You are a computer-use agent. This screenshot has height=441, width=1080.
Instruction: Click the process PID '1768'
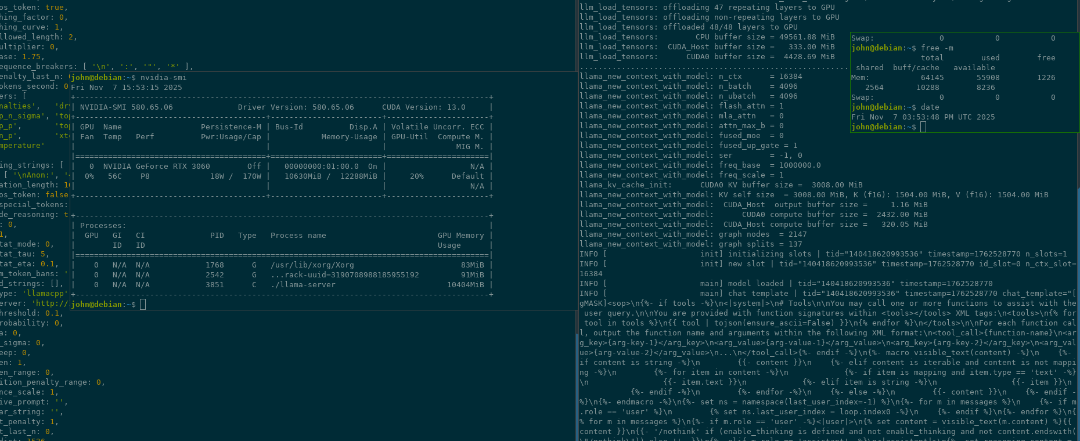(x=215, y=265)
